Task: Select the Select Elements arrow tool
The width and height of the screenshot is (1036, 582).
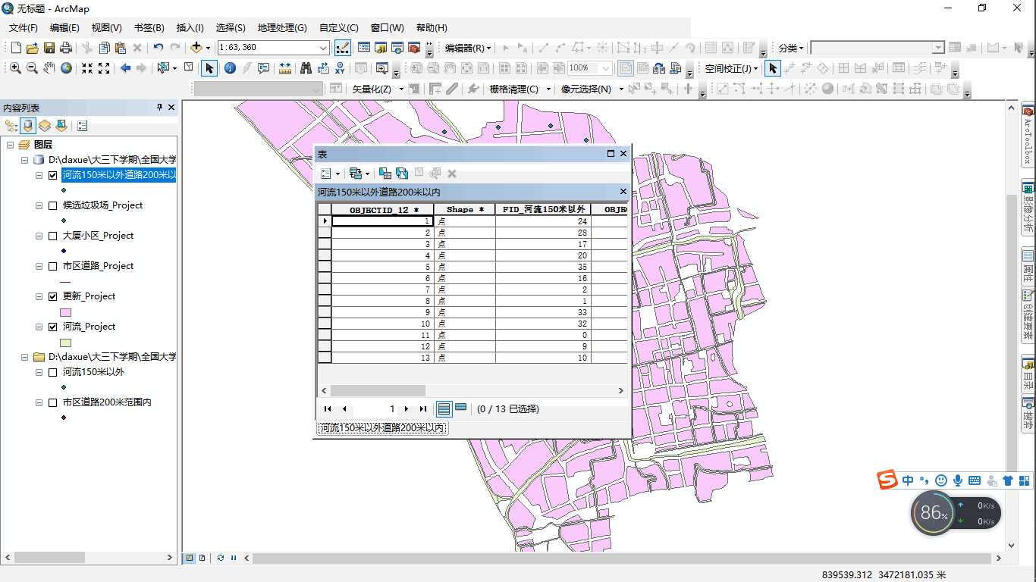Action: pos(209,68)
